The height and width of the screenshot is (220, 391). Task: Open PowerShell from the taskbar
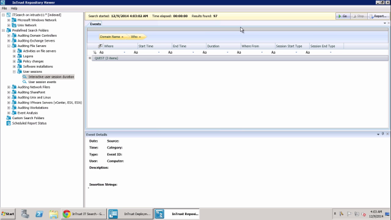(x=39, y=214)
